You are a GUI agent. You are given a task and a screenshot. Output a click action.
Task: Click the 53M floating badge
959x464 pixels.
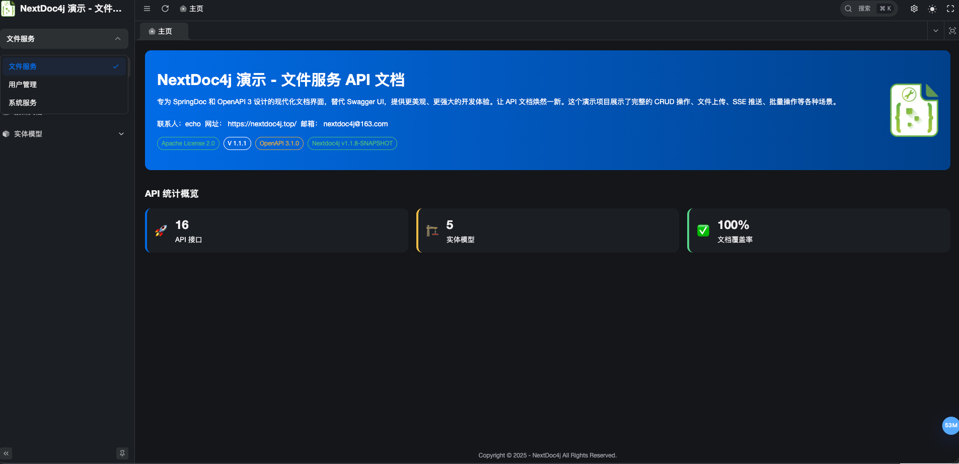pyautogui.click(x=950, y=425)
